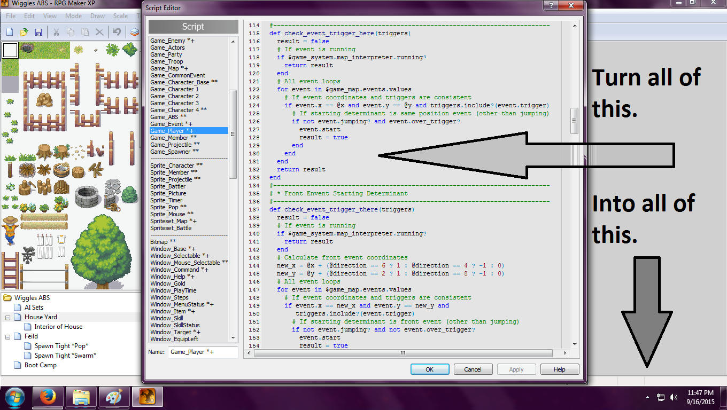
Task: Open Windows Explorer from the taskbar
Action: click(81, 397)
